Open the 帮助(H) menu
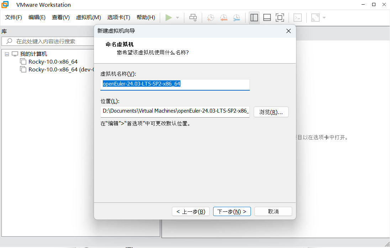This screenshot has height=248, width=390. (x=146, y=17)
